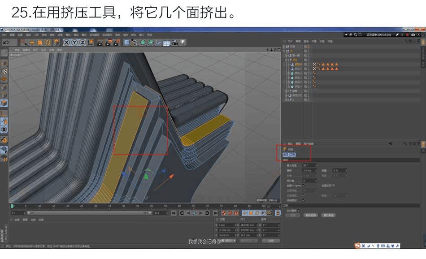Click the Floor environment icon
The height and width of the screenshot is (259, 426).
pos(166,43)
